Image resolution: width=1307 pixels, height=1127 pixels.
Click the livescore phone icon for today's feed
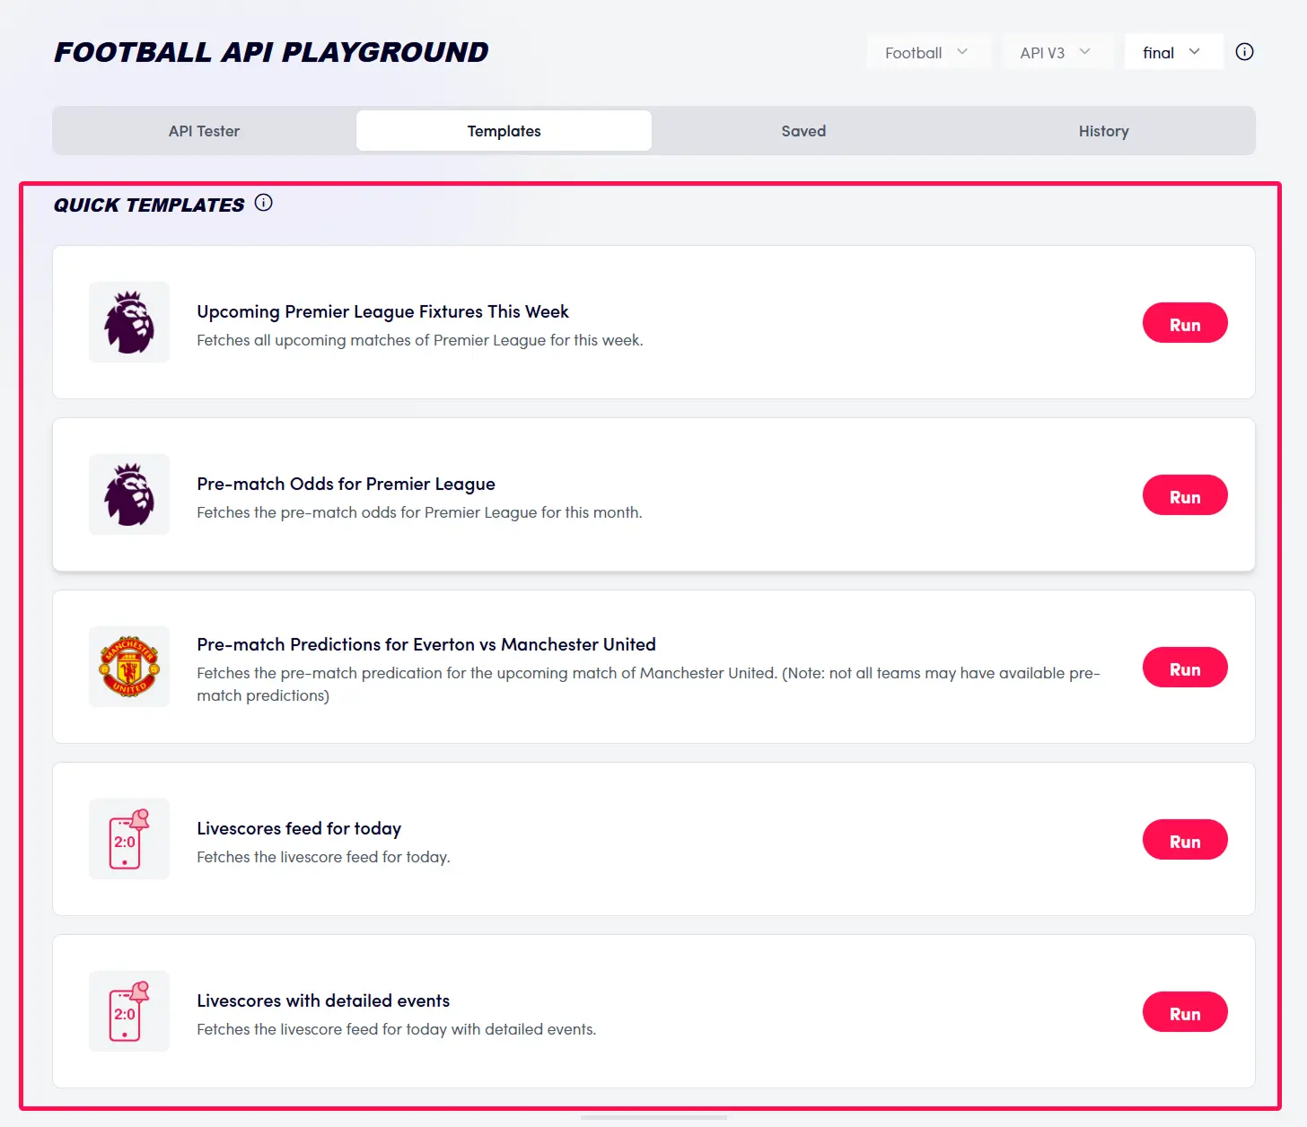click(128, 839)
